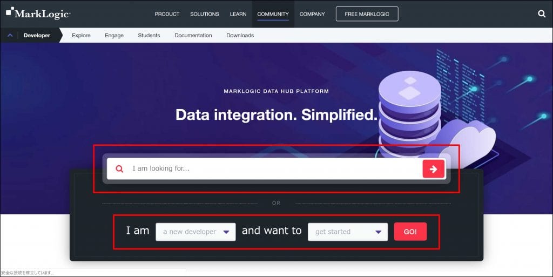The image size is (553, 277).
Task: Click the MarkLogic logo
Action: (38, 13)
